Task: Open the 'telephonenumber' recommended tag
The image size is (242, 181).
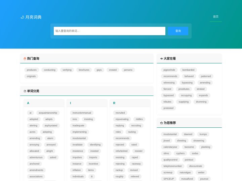Action: point(172,166)
